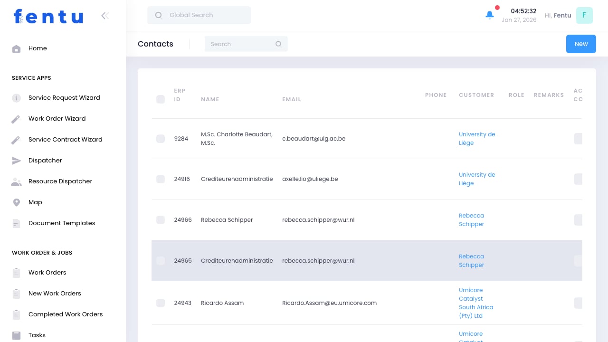Image resolution: width=608 pixels, height=342 pixels.
Task: Click the Home icon in the sidebar
Action: [16, 48]
